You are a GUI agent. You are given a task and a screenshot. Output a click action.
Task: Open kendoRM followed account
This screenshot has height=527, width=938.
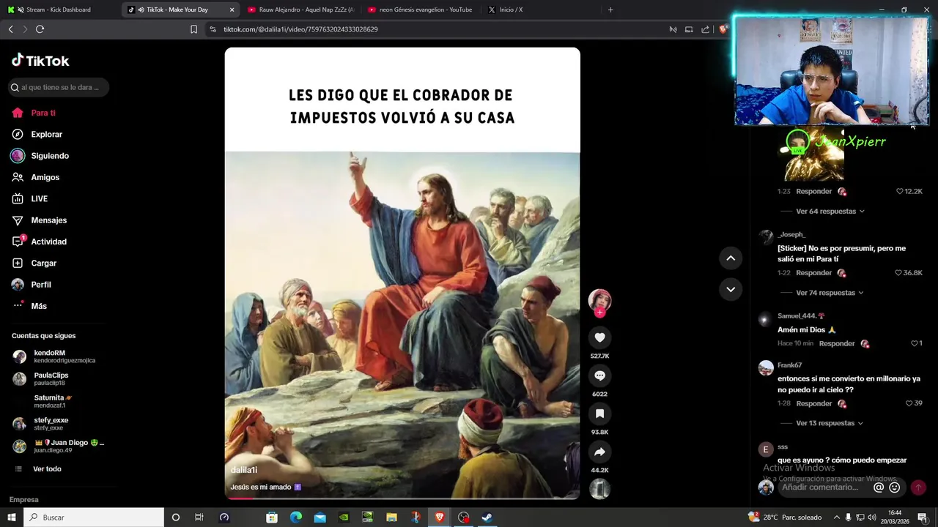57,356
